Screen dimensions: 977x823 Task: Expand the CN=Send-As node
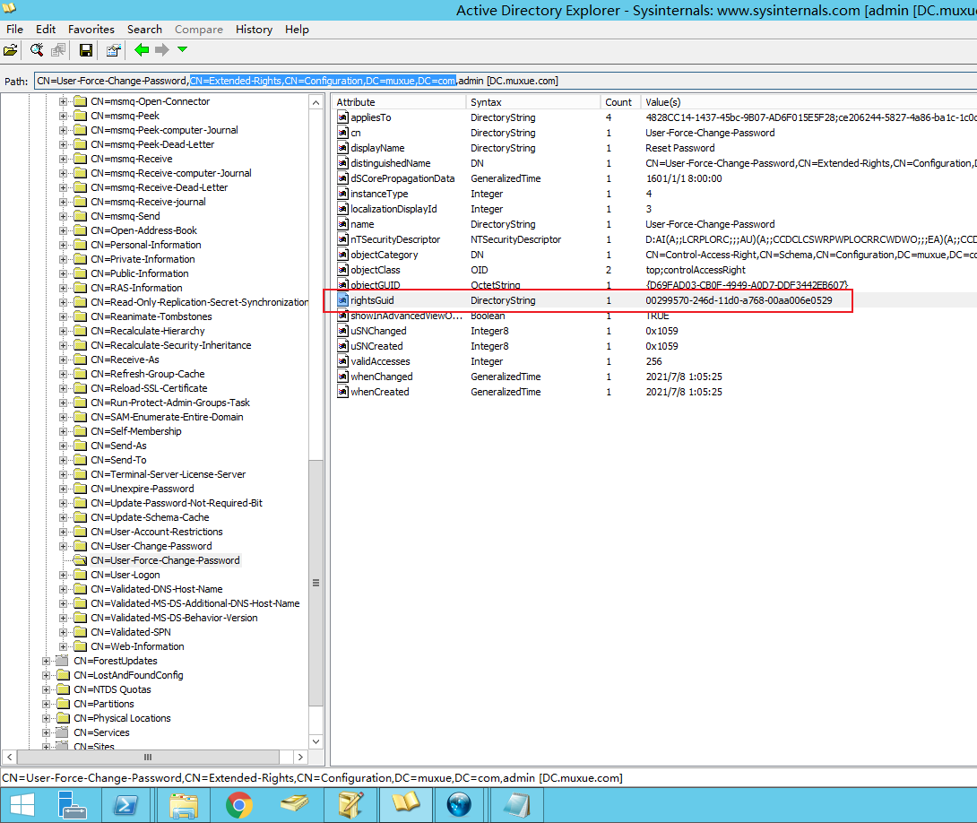click(63, 446)
